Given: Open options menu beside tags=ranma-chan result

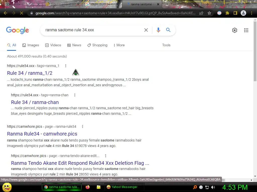Looking at the screenshot, I should (x=75, y=95).
